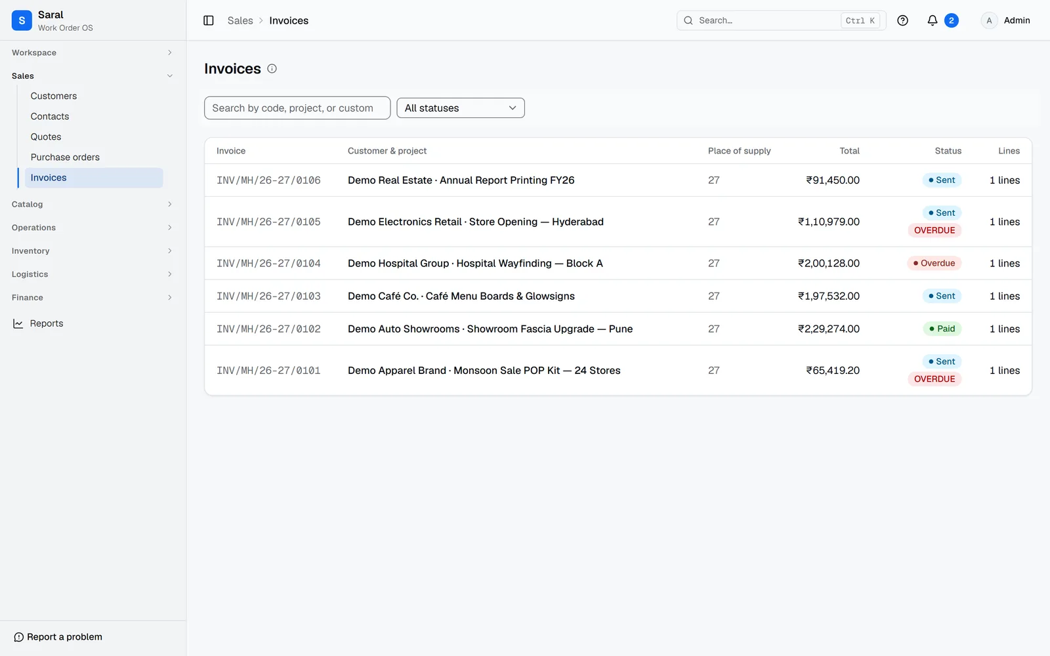Click the Invoices info icon
Screen dimensions: 1050x656
tap(272, 68)
